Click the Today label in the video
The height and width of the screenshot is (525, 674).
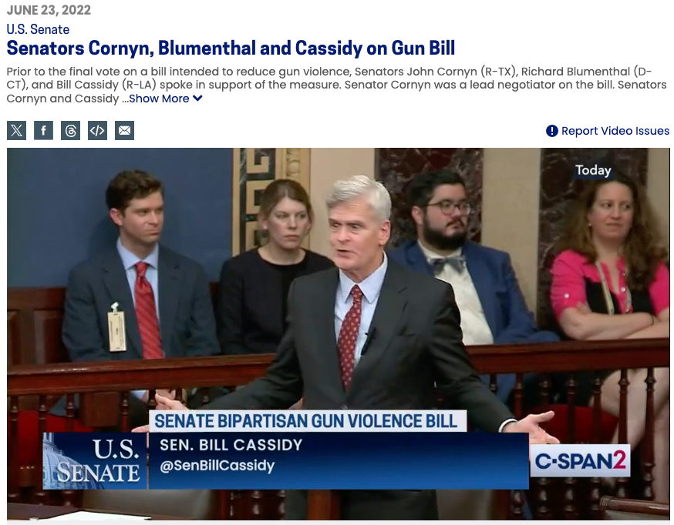[592, 170]
